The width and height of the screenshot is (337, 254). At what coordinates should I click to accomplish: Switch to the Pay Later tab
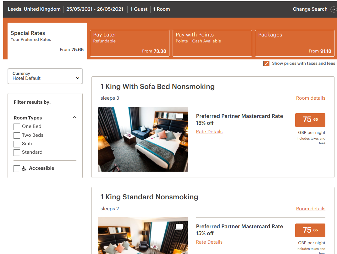click(x=130, y=43)
